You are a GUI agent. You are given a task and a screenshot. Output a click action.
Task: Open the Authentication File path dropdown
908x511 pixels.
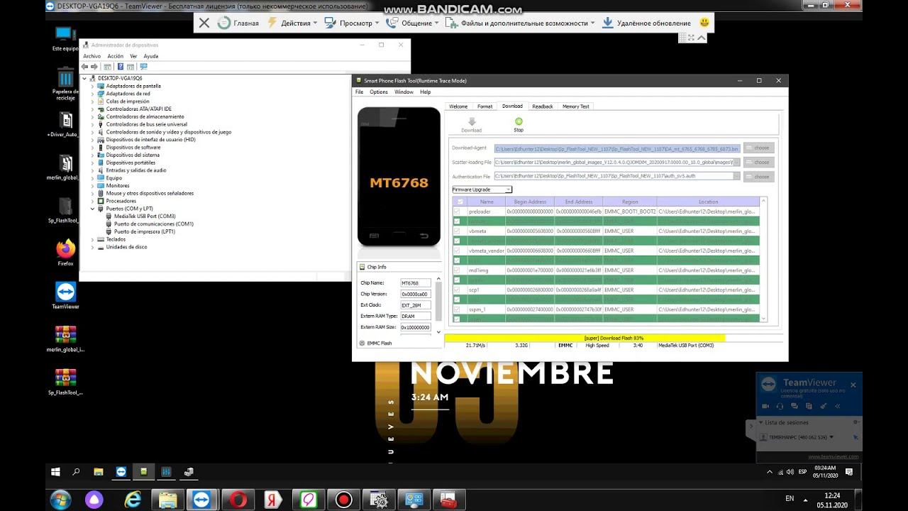click(737, 176)
